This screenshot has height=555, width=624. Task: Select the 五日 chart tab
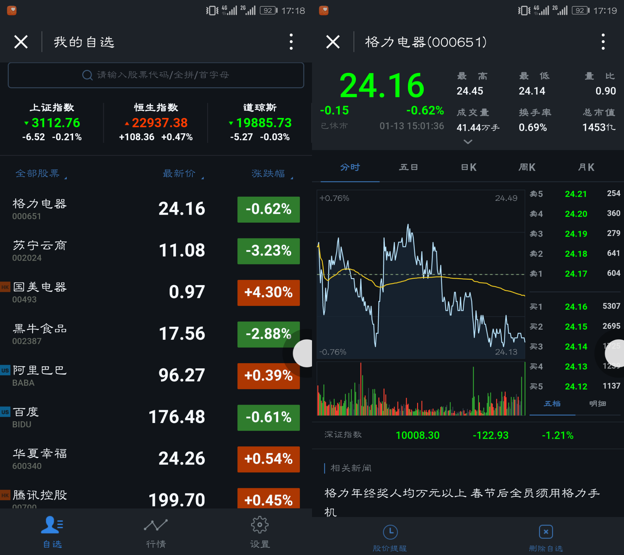pos(409,167)
